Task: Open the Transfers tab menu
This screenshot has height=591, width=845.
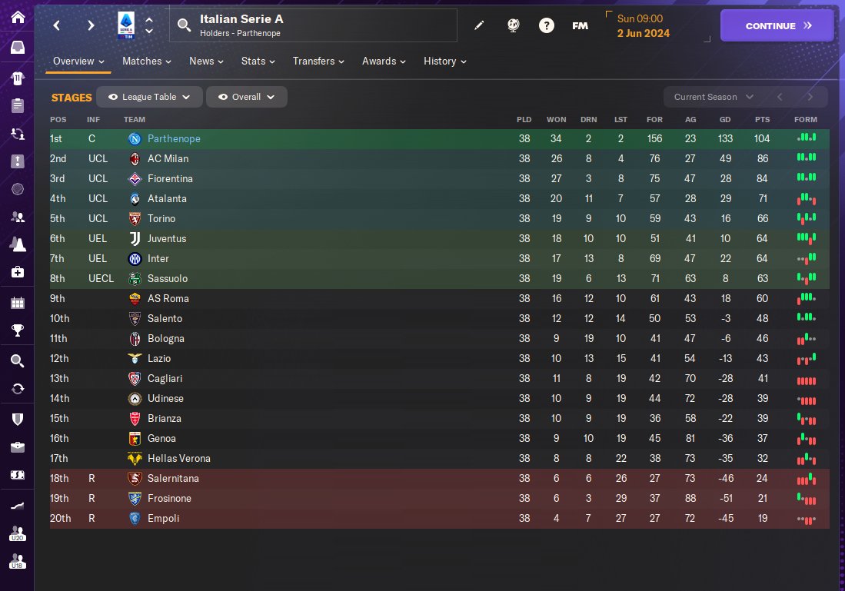Action: tap(318, 61)
